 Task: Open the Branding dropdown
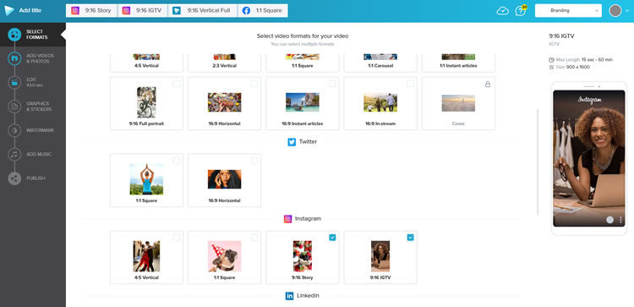(x=568, y=10)
